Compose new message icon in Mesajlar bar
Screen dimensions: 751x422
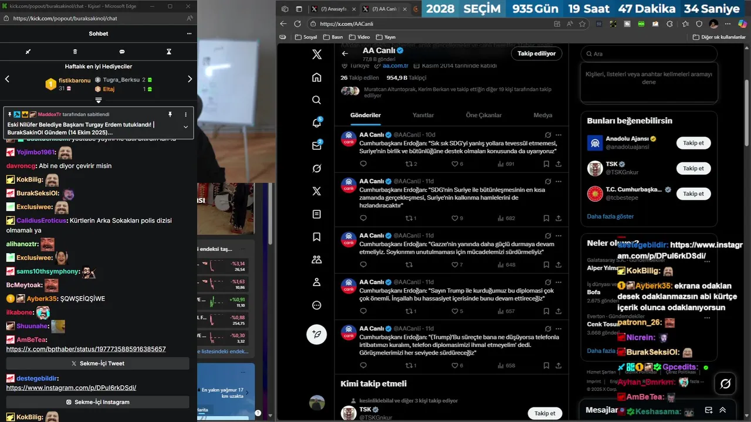pos(708,410)
